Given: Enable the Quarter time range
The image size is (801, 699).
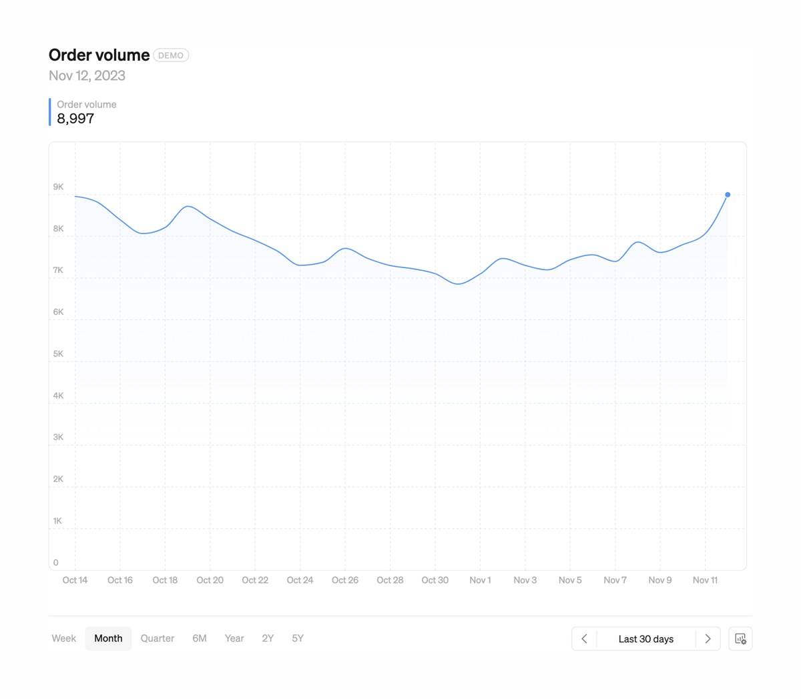Looking at the screenshot, I should [x=157, y=638].
